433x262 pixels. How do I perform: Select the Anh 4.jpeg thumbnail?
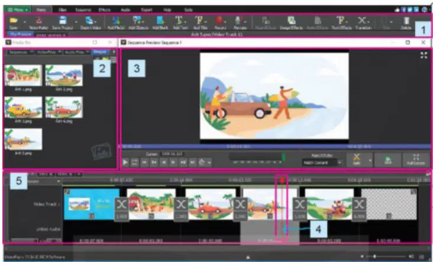pyautogui.click(x=64, y=107)
